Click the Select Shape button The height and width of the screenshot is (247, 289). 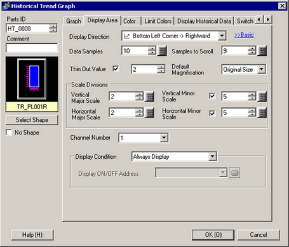click(32, 120)
